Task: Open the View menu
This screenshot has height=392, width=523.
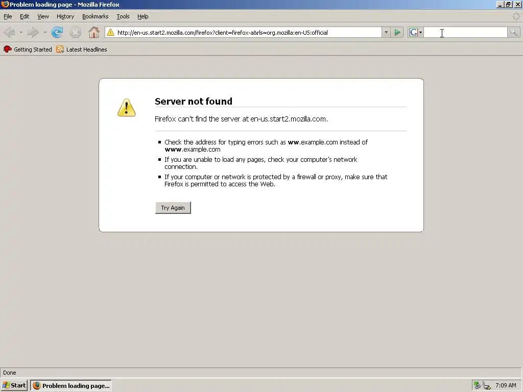Action: pyautogui.click(x=43, y=16)
